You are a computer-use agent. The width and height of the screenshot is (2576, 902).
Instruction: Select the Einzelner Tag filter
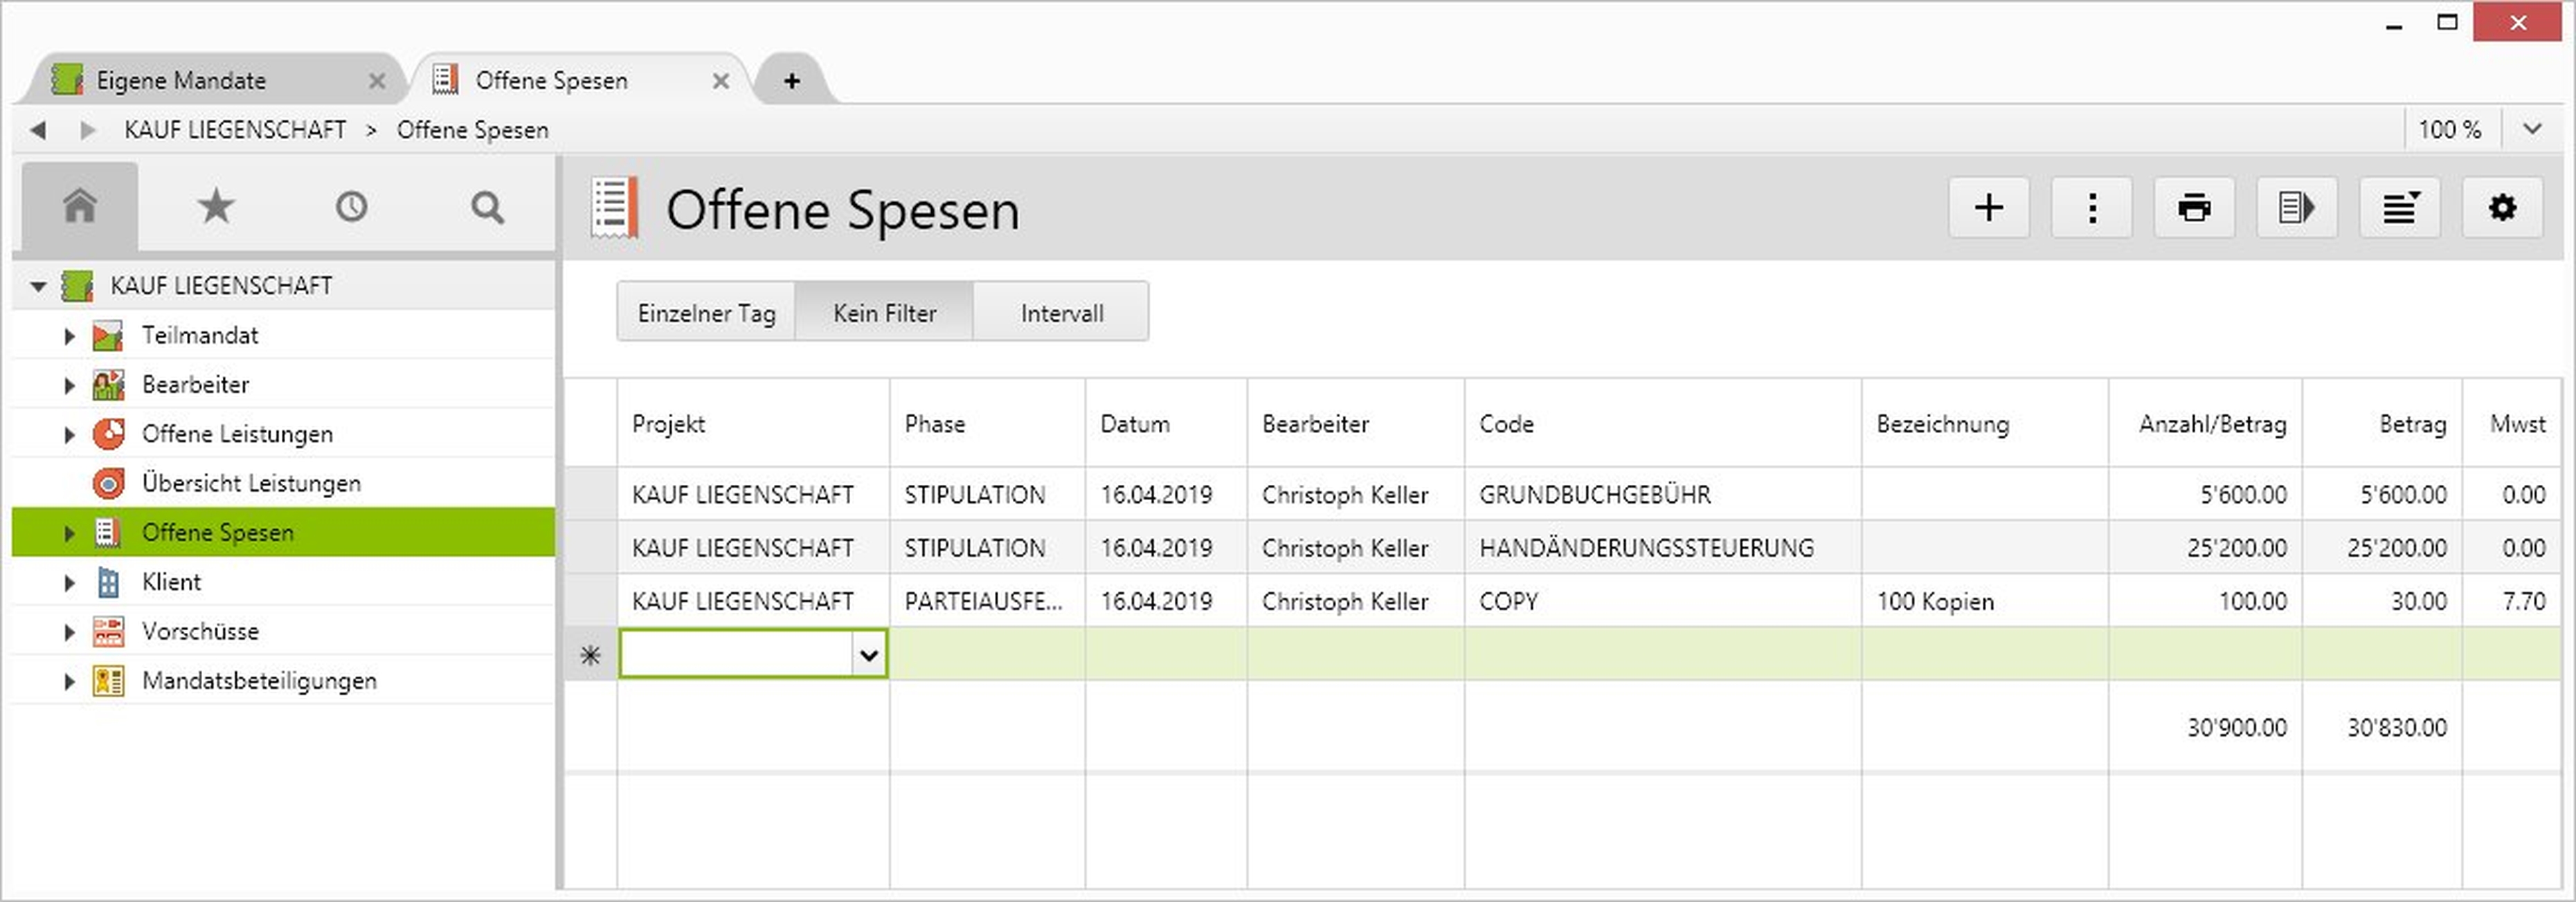706,313
